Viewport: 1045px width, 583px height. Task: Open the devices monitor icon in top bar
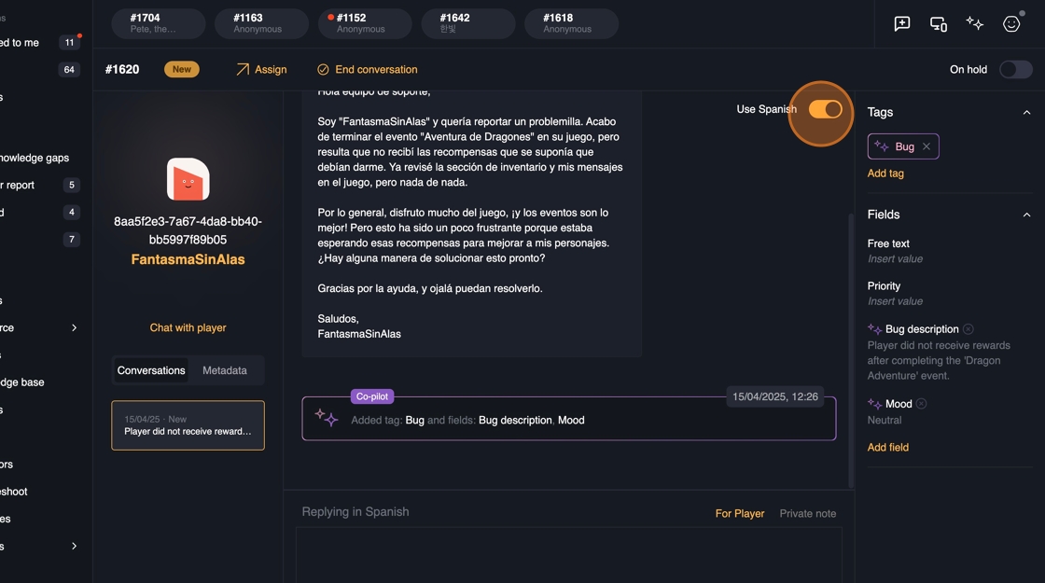point(938,23)
